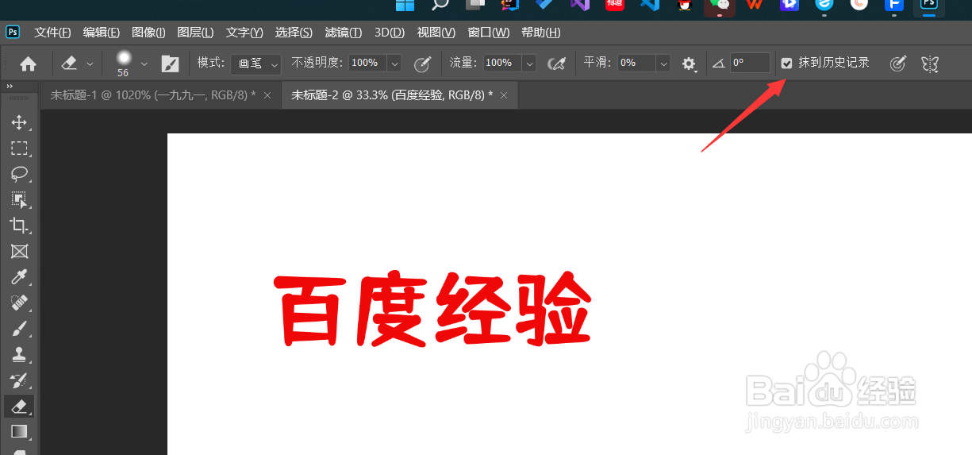Image resolution: width=972 pixels, height=455 pixels.
Task: Open the 帮助(H) menu
Action: pos(540,33)
